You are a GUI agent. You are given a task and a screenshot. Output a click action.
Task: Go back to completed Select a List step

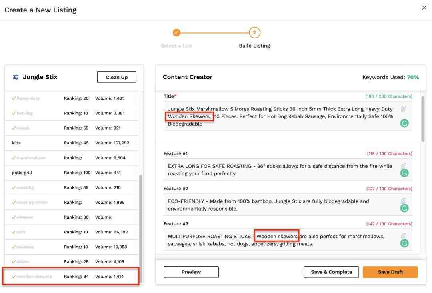point(176,33)
